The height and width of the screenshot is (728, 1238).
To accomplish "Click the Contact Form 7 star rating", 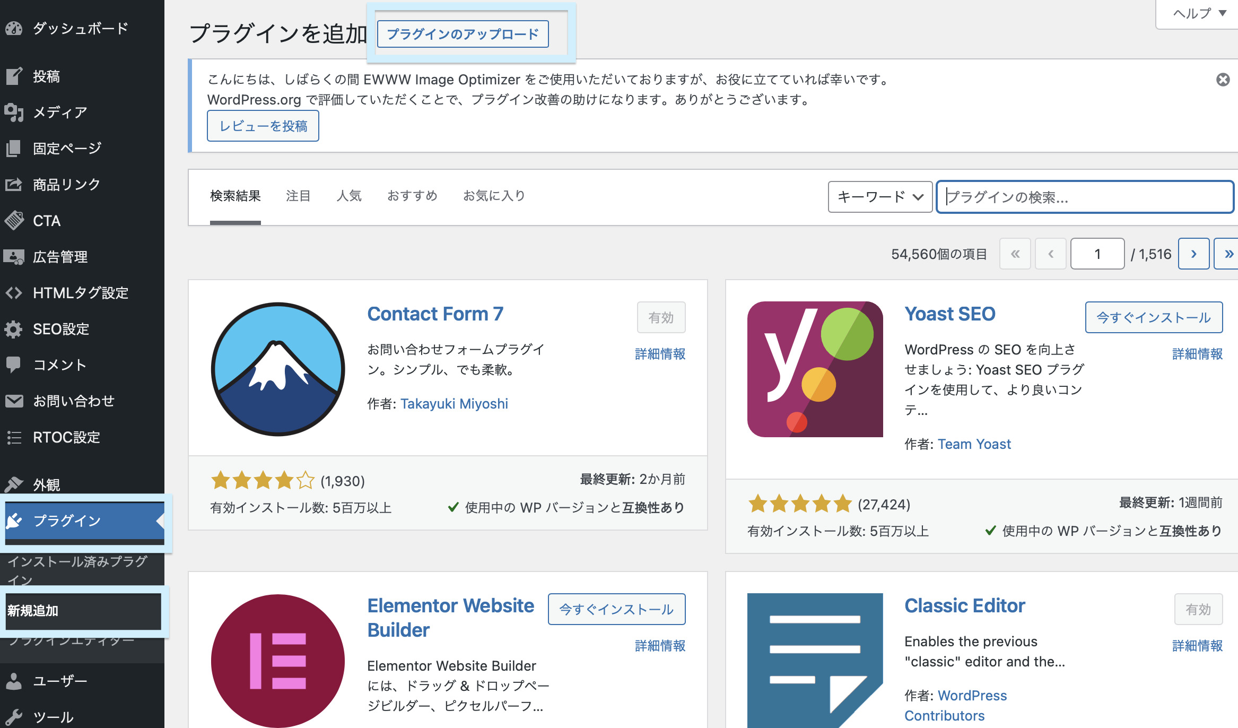I will [x=263, y=481].
